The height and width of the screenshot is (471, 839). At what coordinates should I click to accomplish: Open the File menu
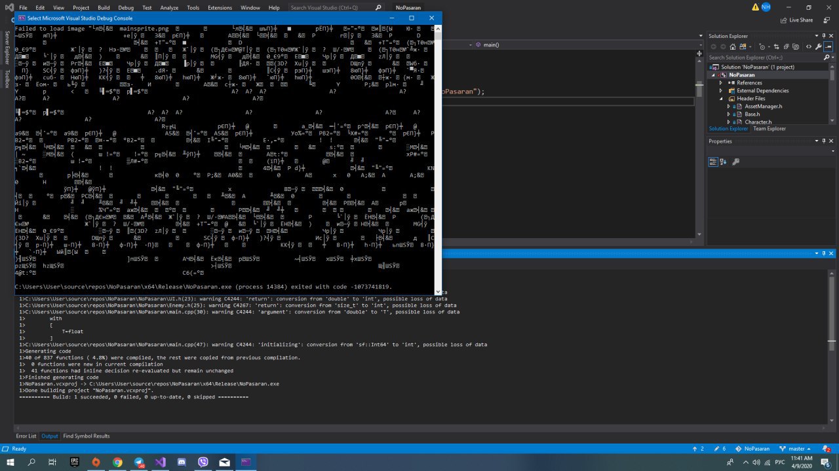pos(23,8)
